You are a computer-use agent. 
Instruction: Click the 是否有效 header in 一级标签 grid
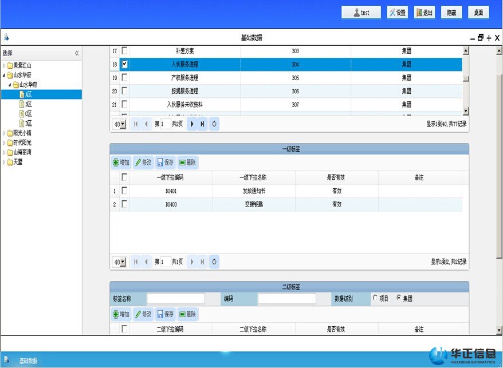point(336,177)
